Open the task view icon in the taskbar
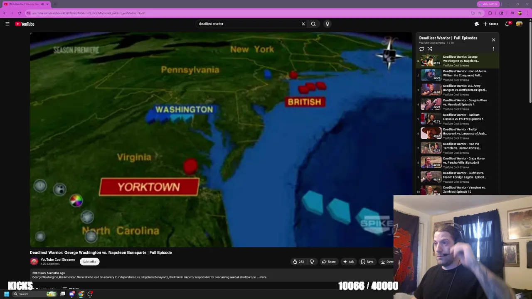 pos(63,294)
